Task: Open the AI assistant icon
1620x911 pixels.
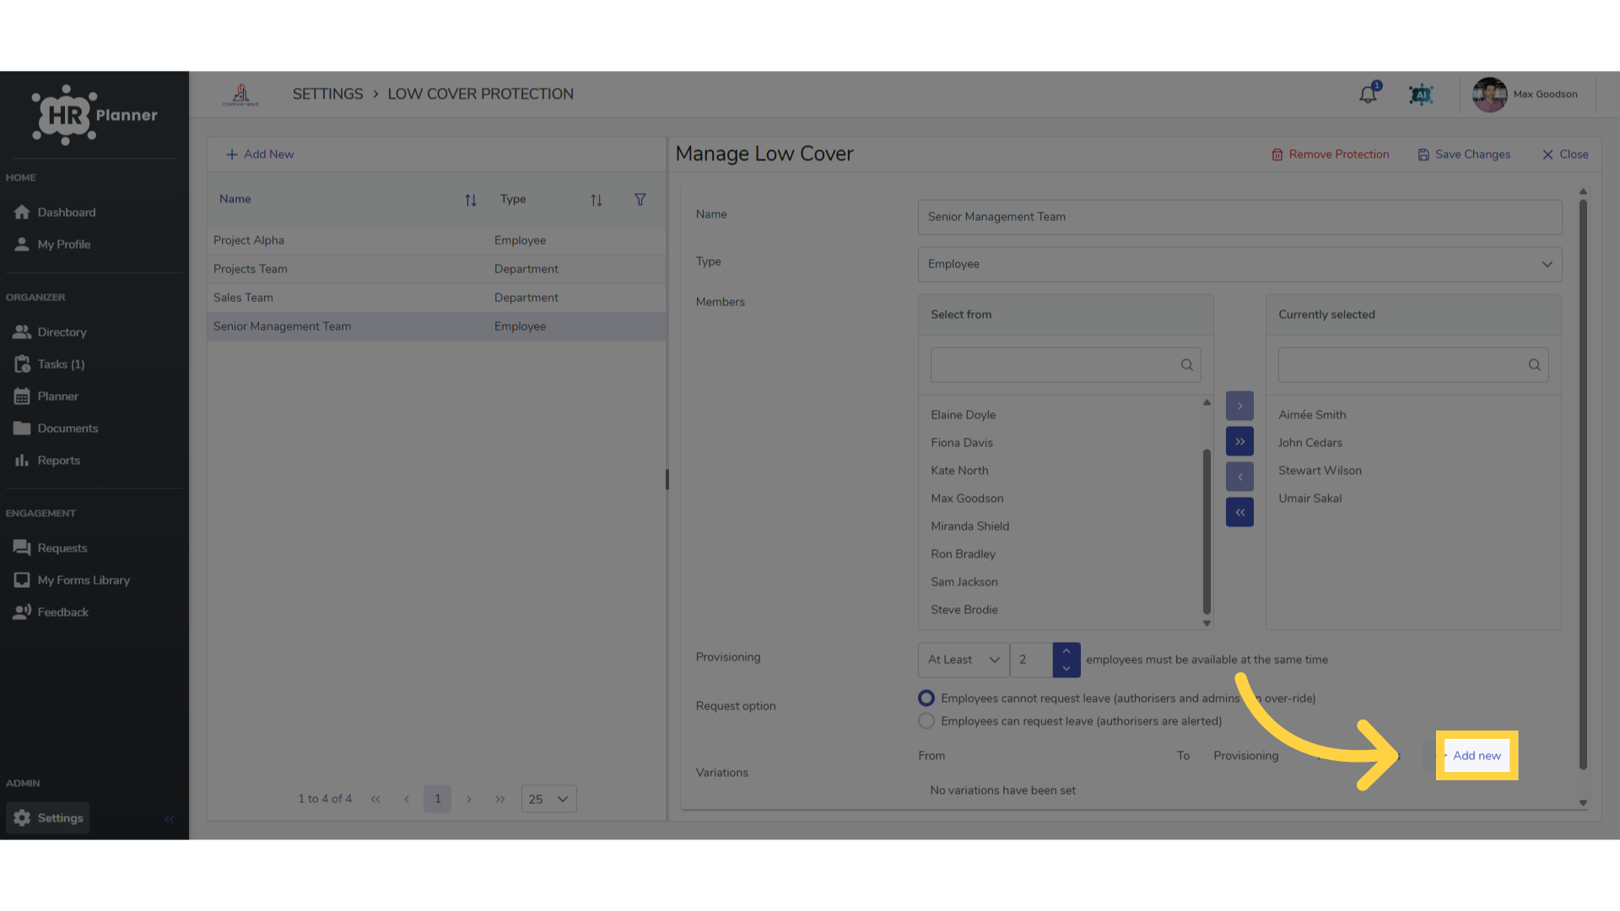Action: tap(1421, 94)
